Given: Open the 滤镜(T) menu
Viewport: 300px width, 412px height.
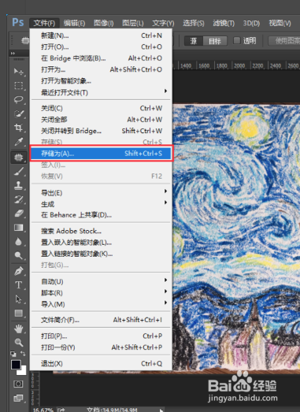Looking at the screenshot, I should (224, 23).
